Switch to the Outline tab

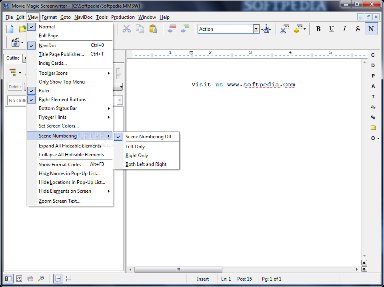[x=13, y=58]
